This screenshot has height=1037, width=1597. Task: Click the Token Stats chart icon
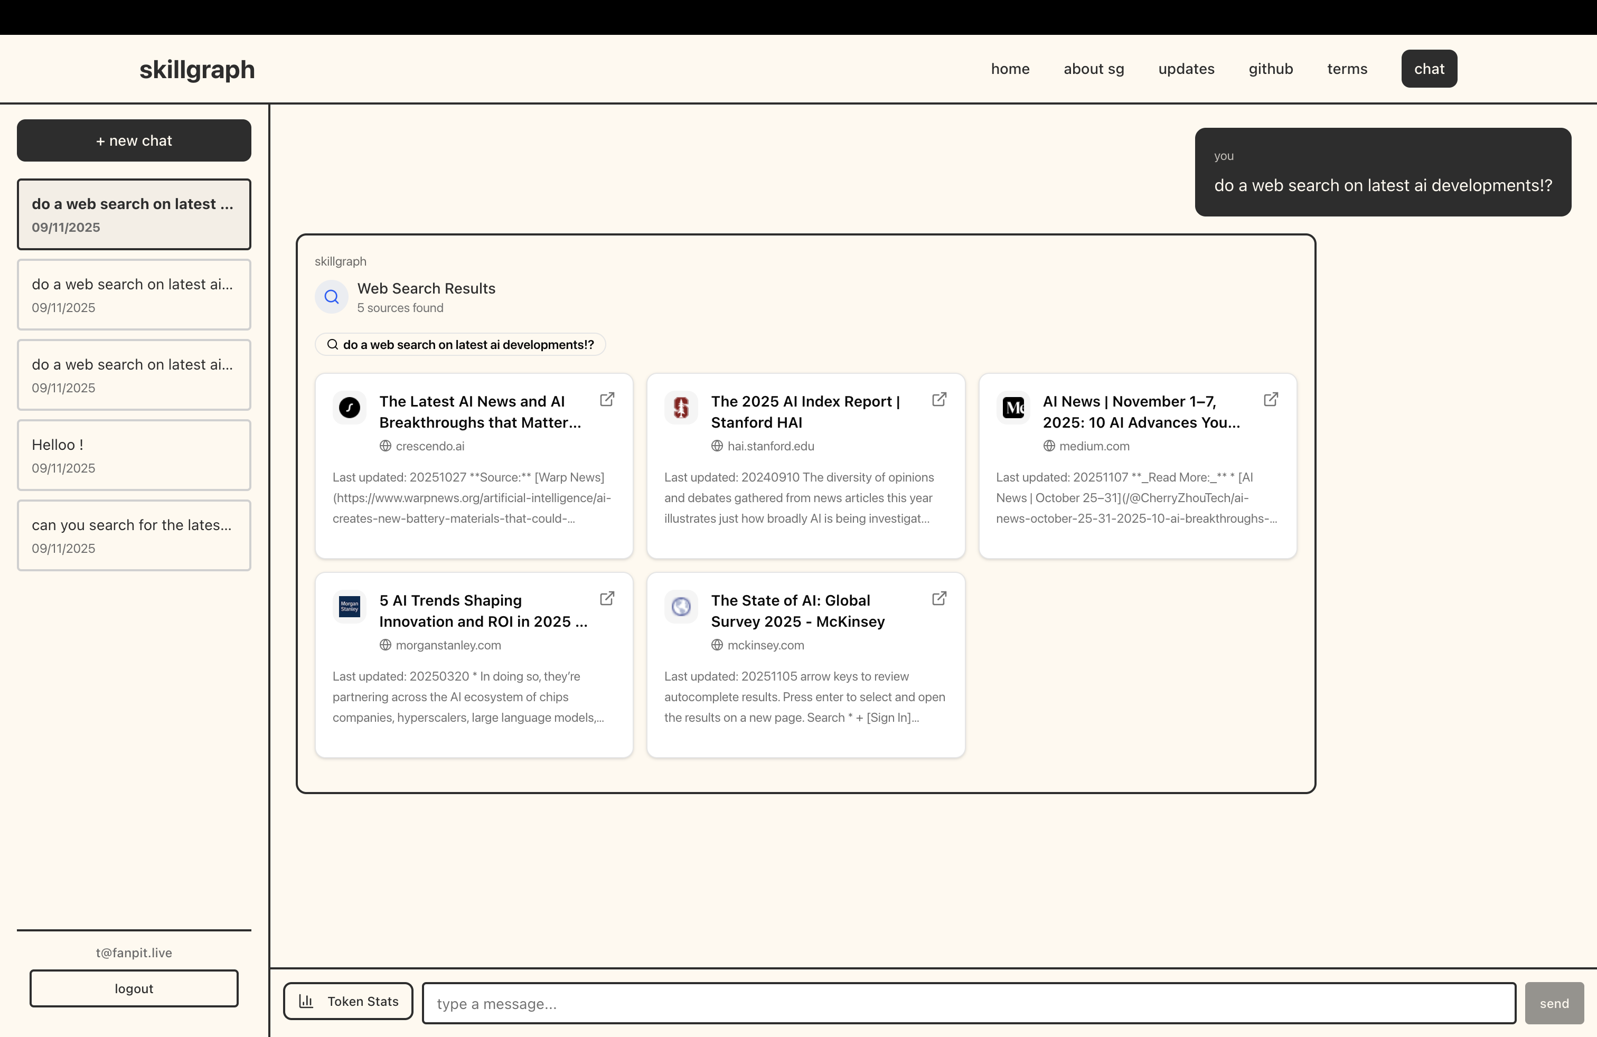(306, 1001)
